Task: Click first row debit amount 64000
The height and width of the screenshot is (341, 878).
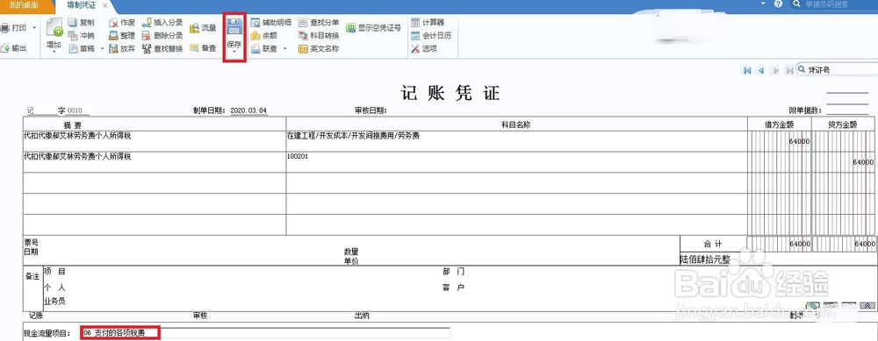Action: [x=779, y=141]
